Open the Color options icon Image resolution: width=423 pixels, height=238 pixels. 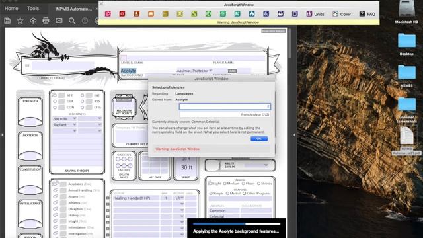pos(342,14)
